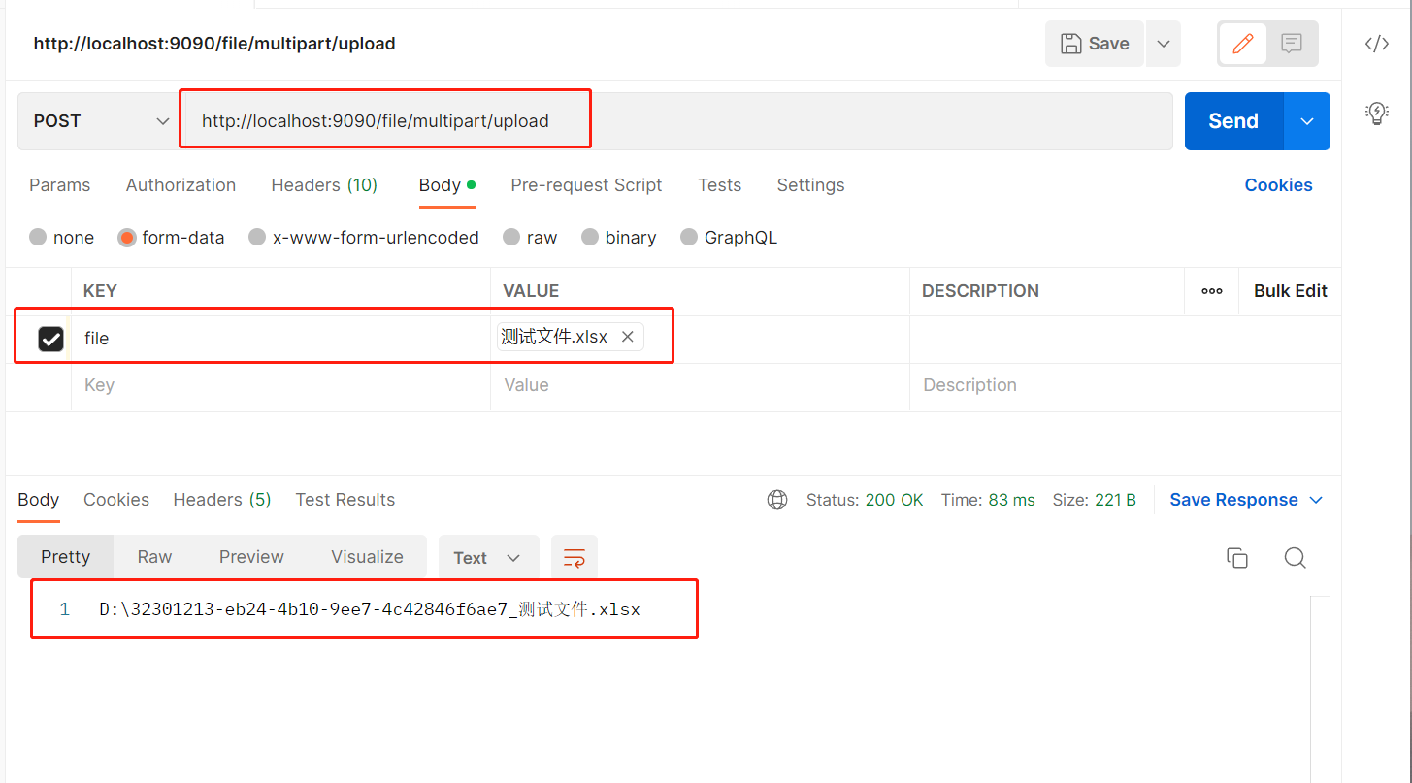Image resolution: width=1412 pixels, height=783 pixels.
Task: Select the request Body tab
Action: pos(446,185)
